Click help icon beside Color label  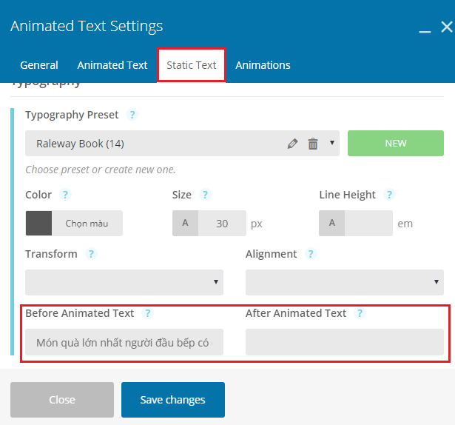click(65, 195)
